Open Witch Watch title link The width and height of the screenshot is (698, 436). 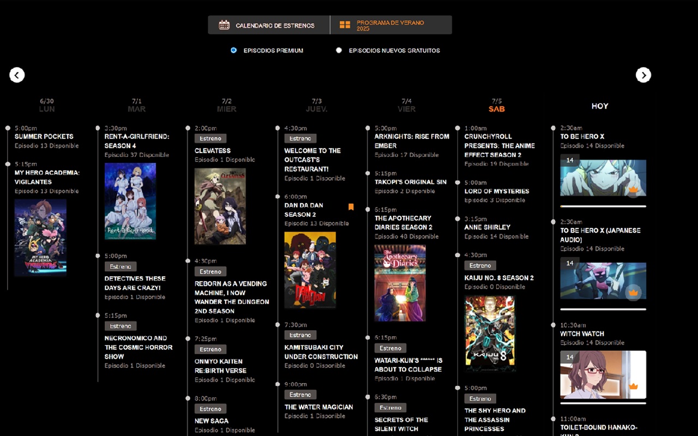pyautogui.click(x=582, y=334)
